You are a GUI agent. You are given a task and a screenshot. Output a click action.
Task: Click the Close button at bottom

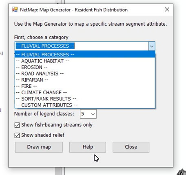point(131,147)
